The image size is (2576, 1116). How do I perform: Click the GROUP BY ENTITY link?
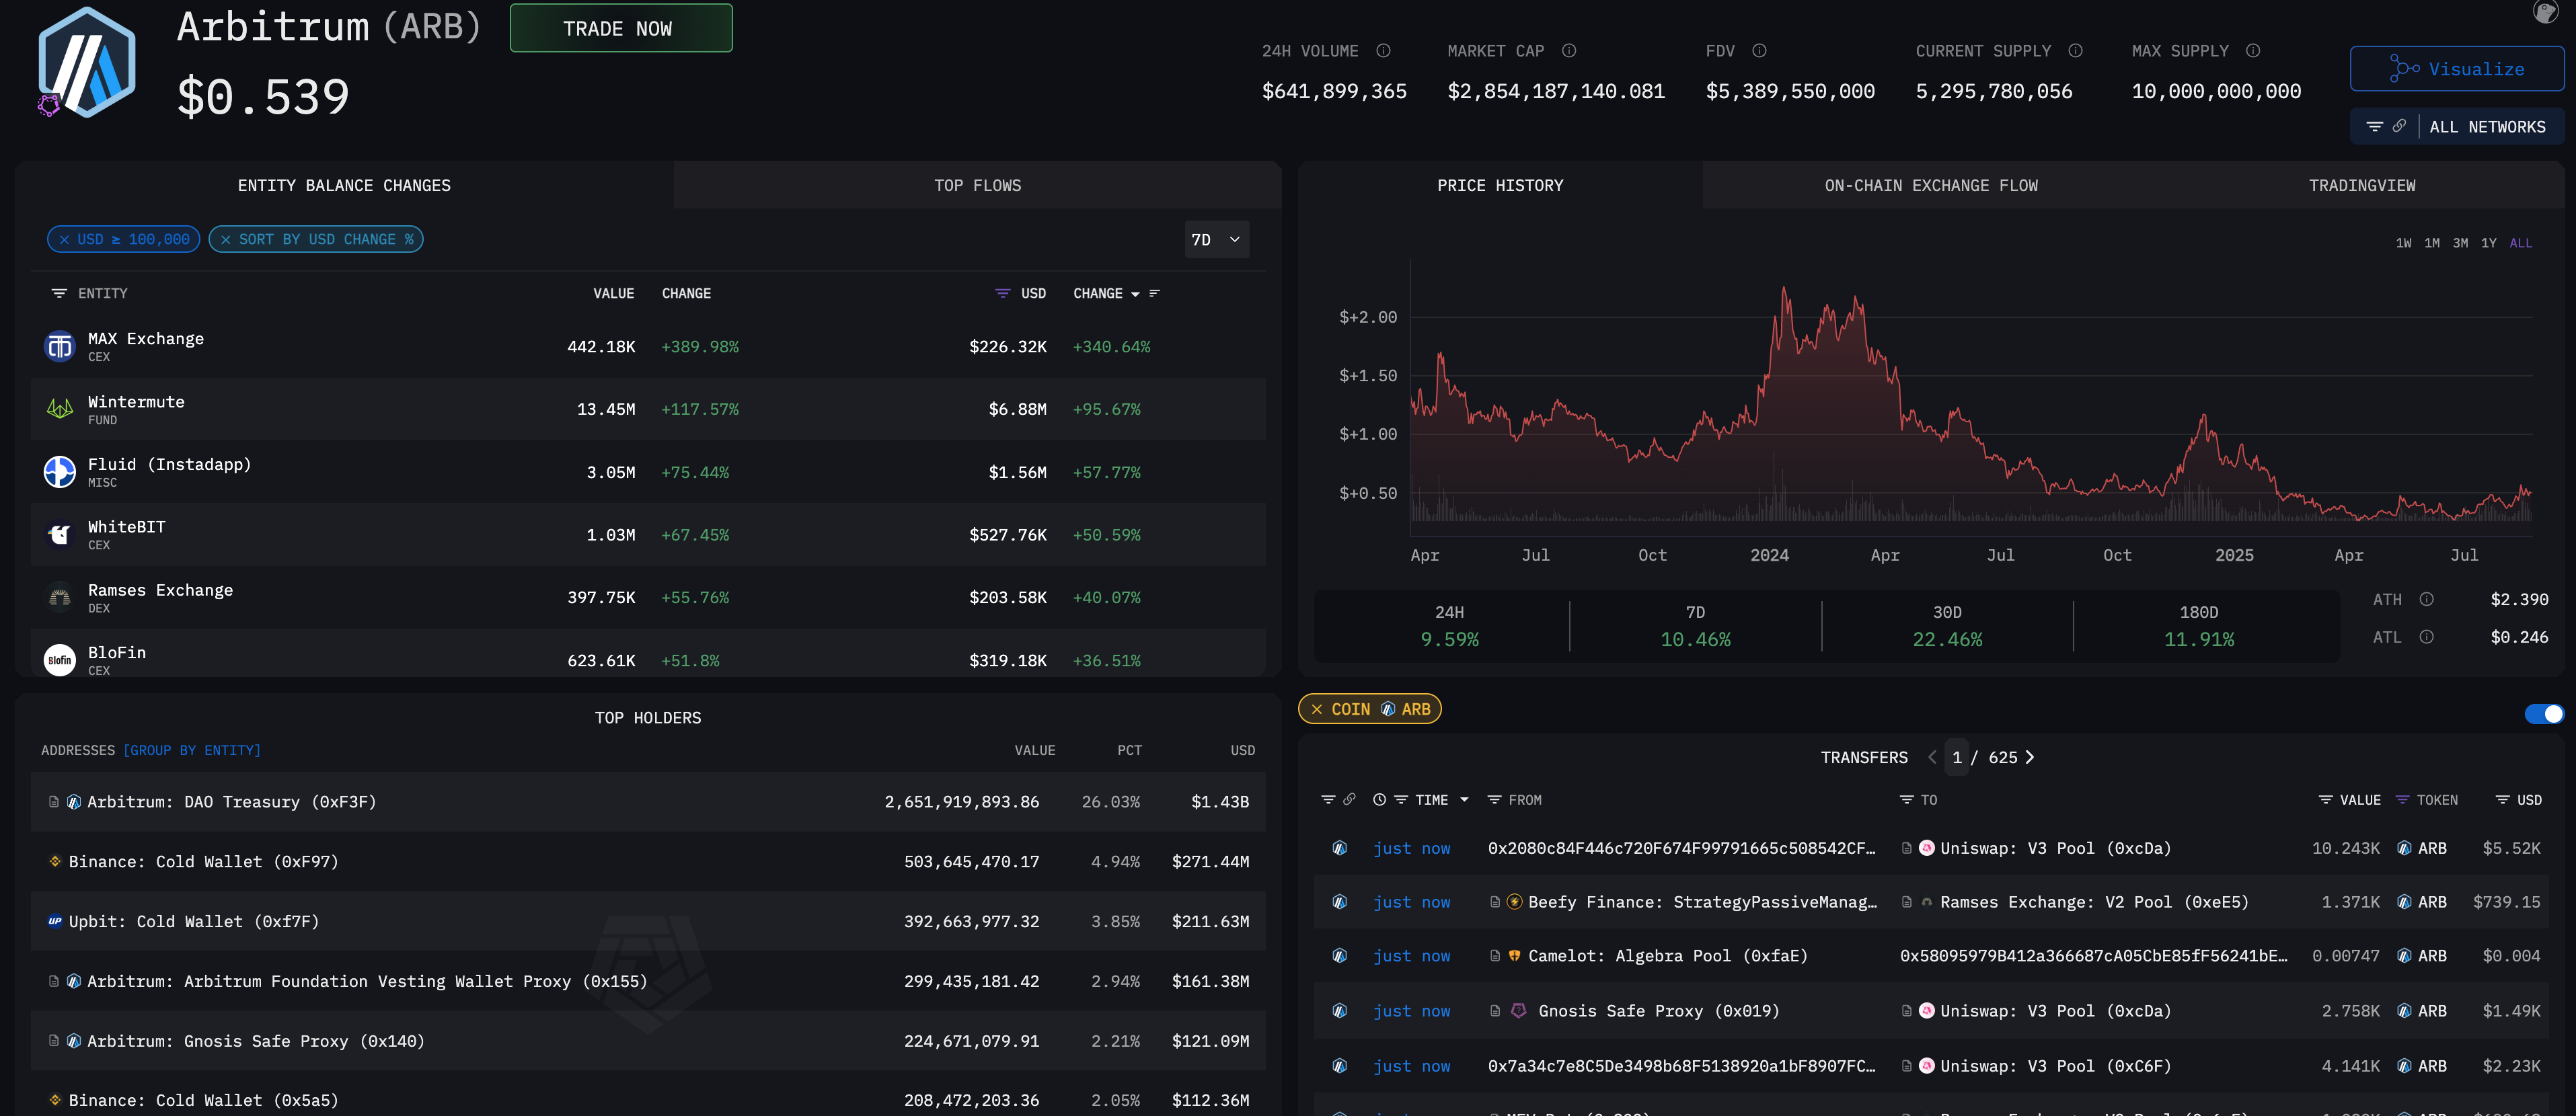coord(192,750)
